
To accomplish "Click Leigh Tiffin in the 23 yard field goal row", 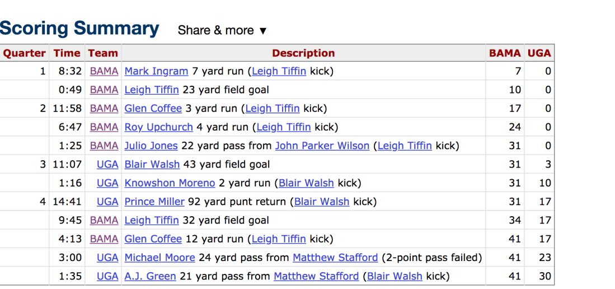I will click(x=152, y=90).
